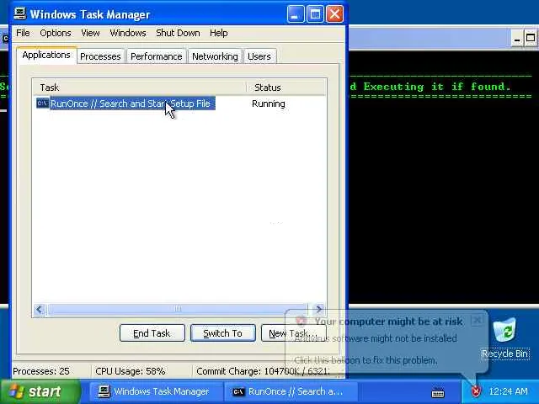Sort by the Status column header

click(x=286, y=88)
